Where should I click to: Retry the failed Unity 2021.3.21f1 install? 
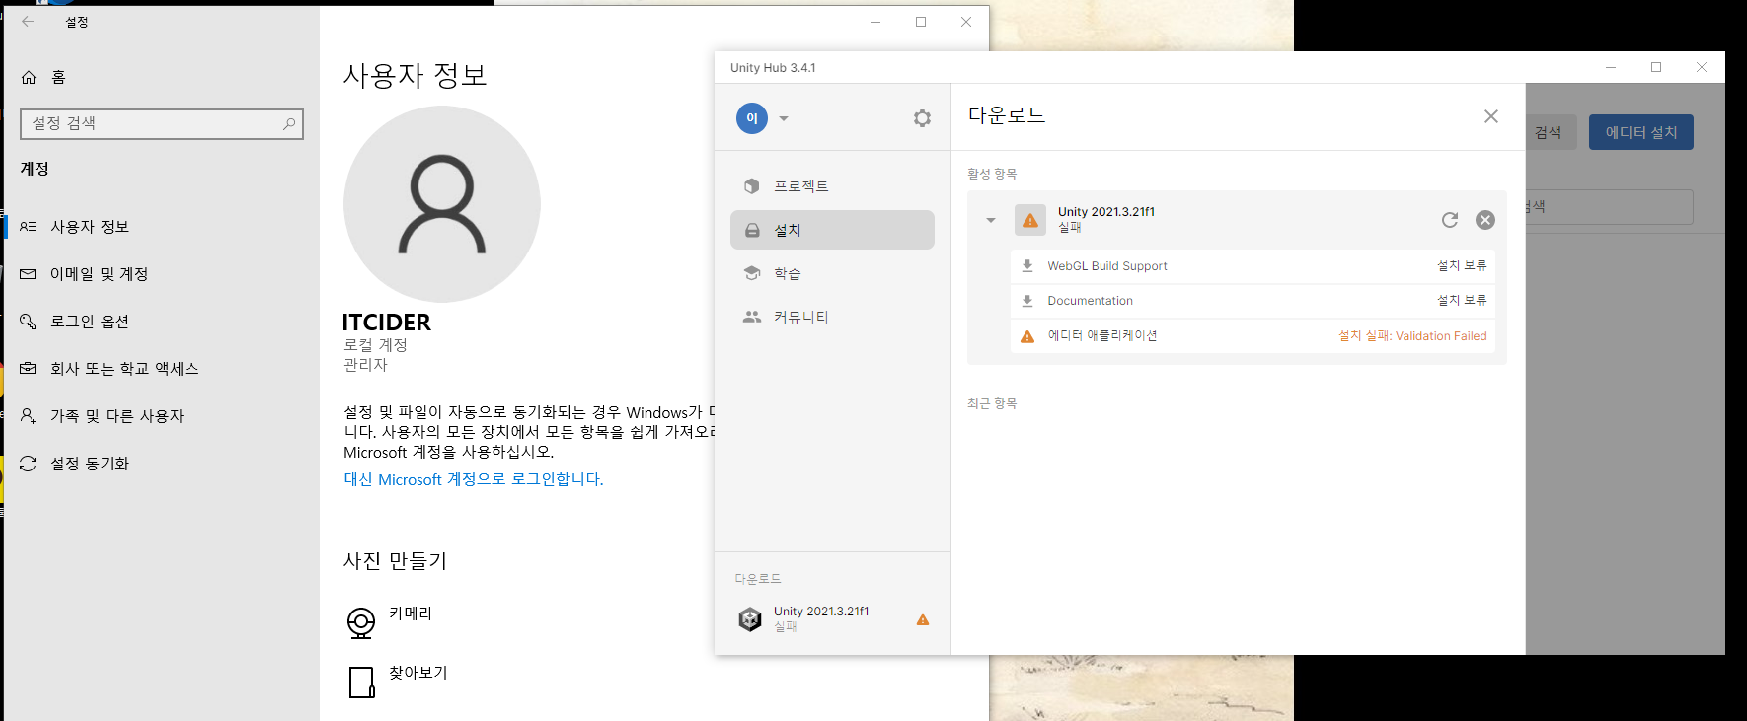pos(1450,220)
